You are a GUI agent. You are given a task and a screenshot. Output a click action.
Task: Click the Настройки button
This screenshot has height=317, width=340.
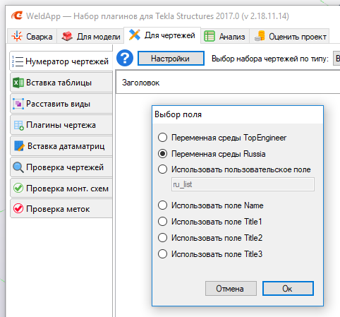(171, 59)
